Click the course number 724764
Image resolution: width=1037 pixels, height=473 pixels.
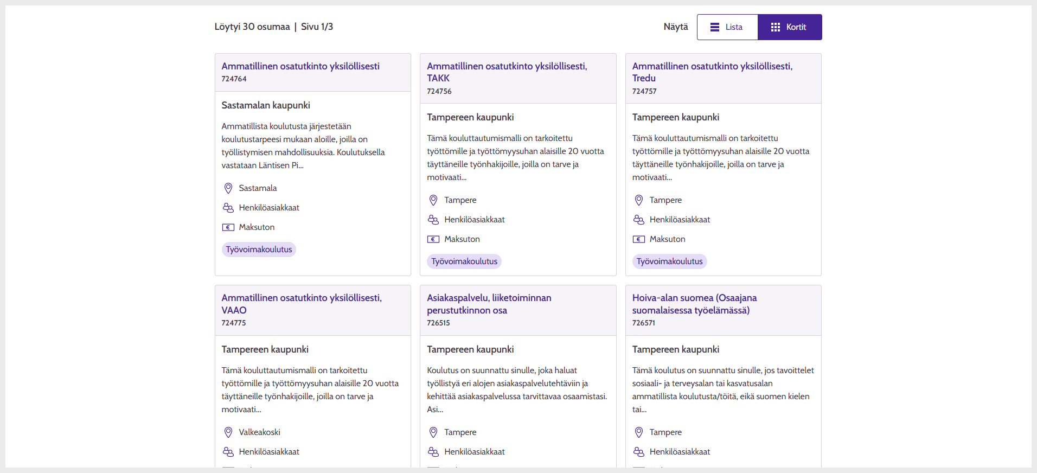pyautogui.click(x=234, y=79)
